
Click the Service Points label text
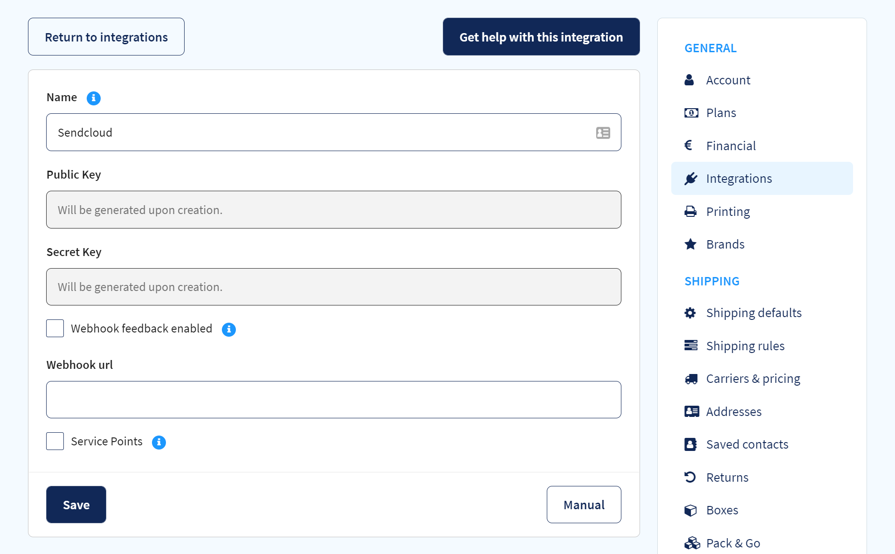(x=107, y=441)
